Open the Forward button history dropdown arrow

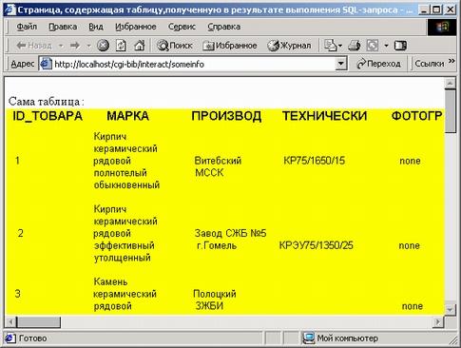[x=89, y=46]
